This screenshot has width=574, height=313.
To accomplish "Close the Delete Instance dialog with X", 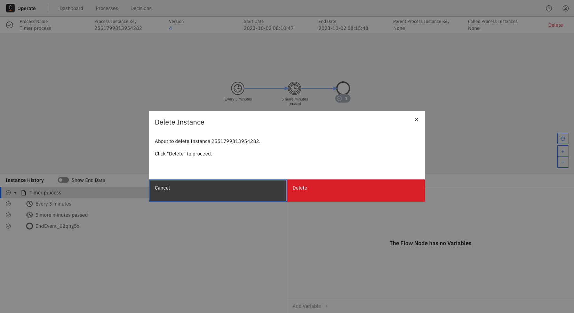I will (416, 120).
